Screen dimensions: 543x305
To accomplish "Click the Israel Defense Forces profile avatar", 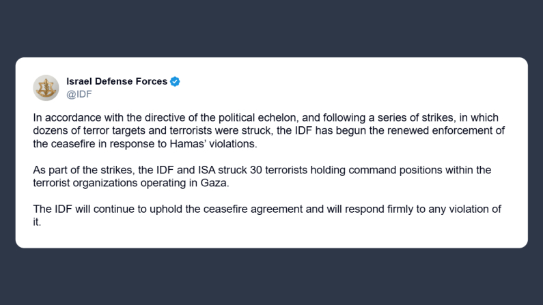I will [46, 87].
